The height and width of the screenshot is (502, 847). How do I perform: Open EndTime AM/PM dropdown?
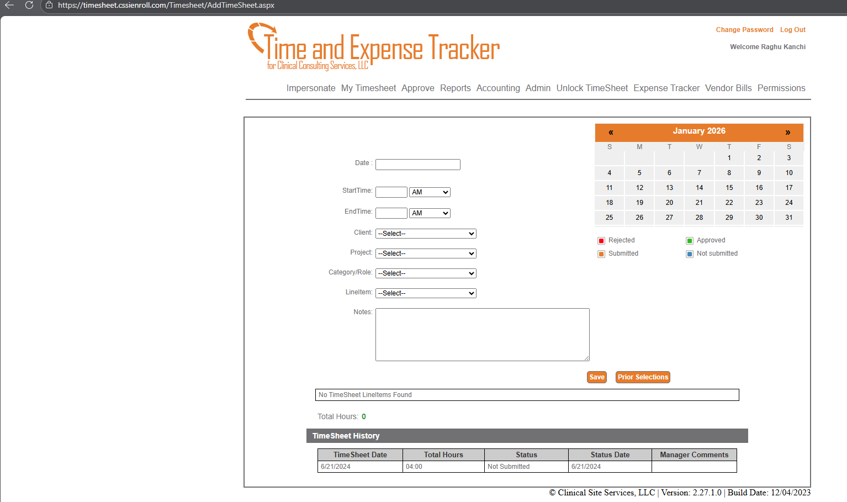430,213
